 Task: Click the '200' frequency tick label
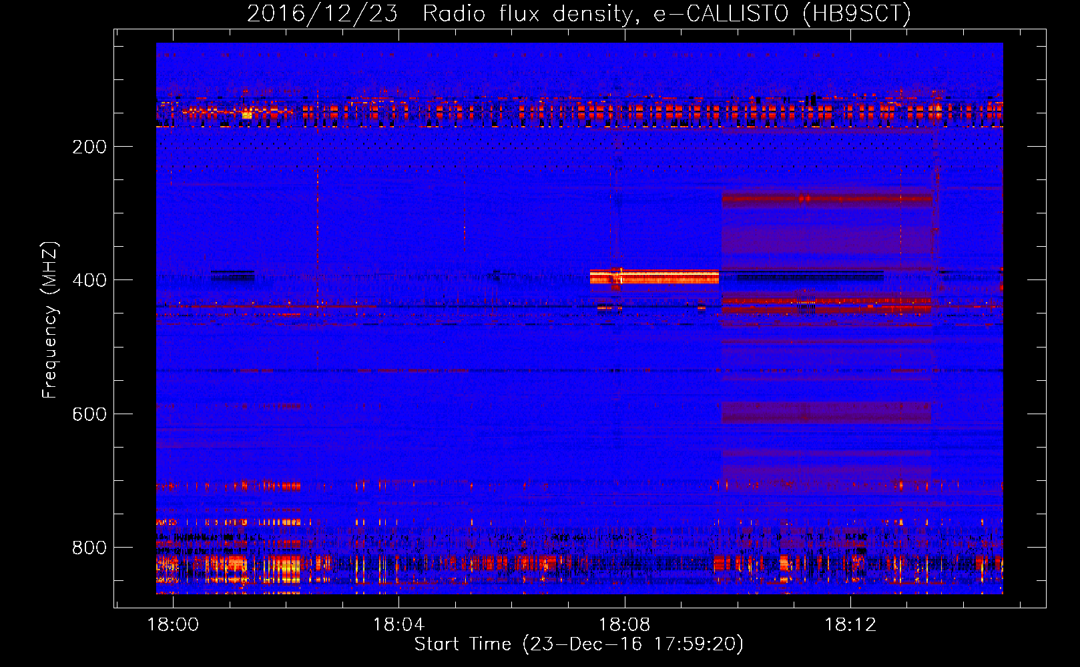89,147
